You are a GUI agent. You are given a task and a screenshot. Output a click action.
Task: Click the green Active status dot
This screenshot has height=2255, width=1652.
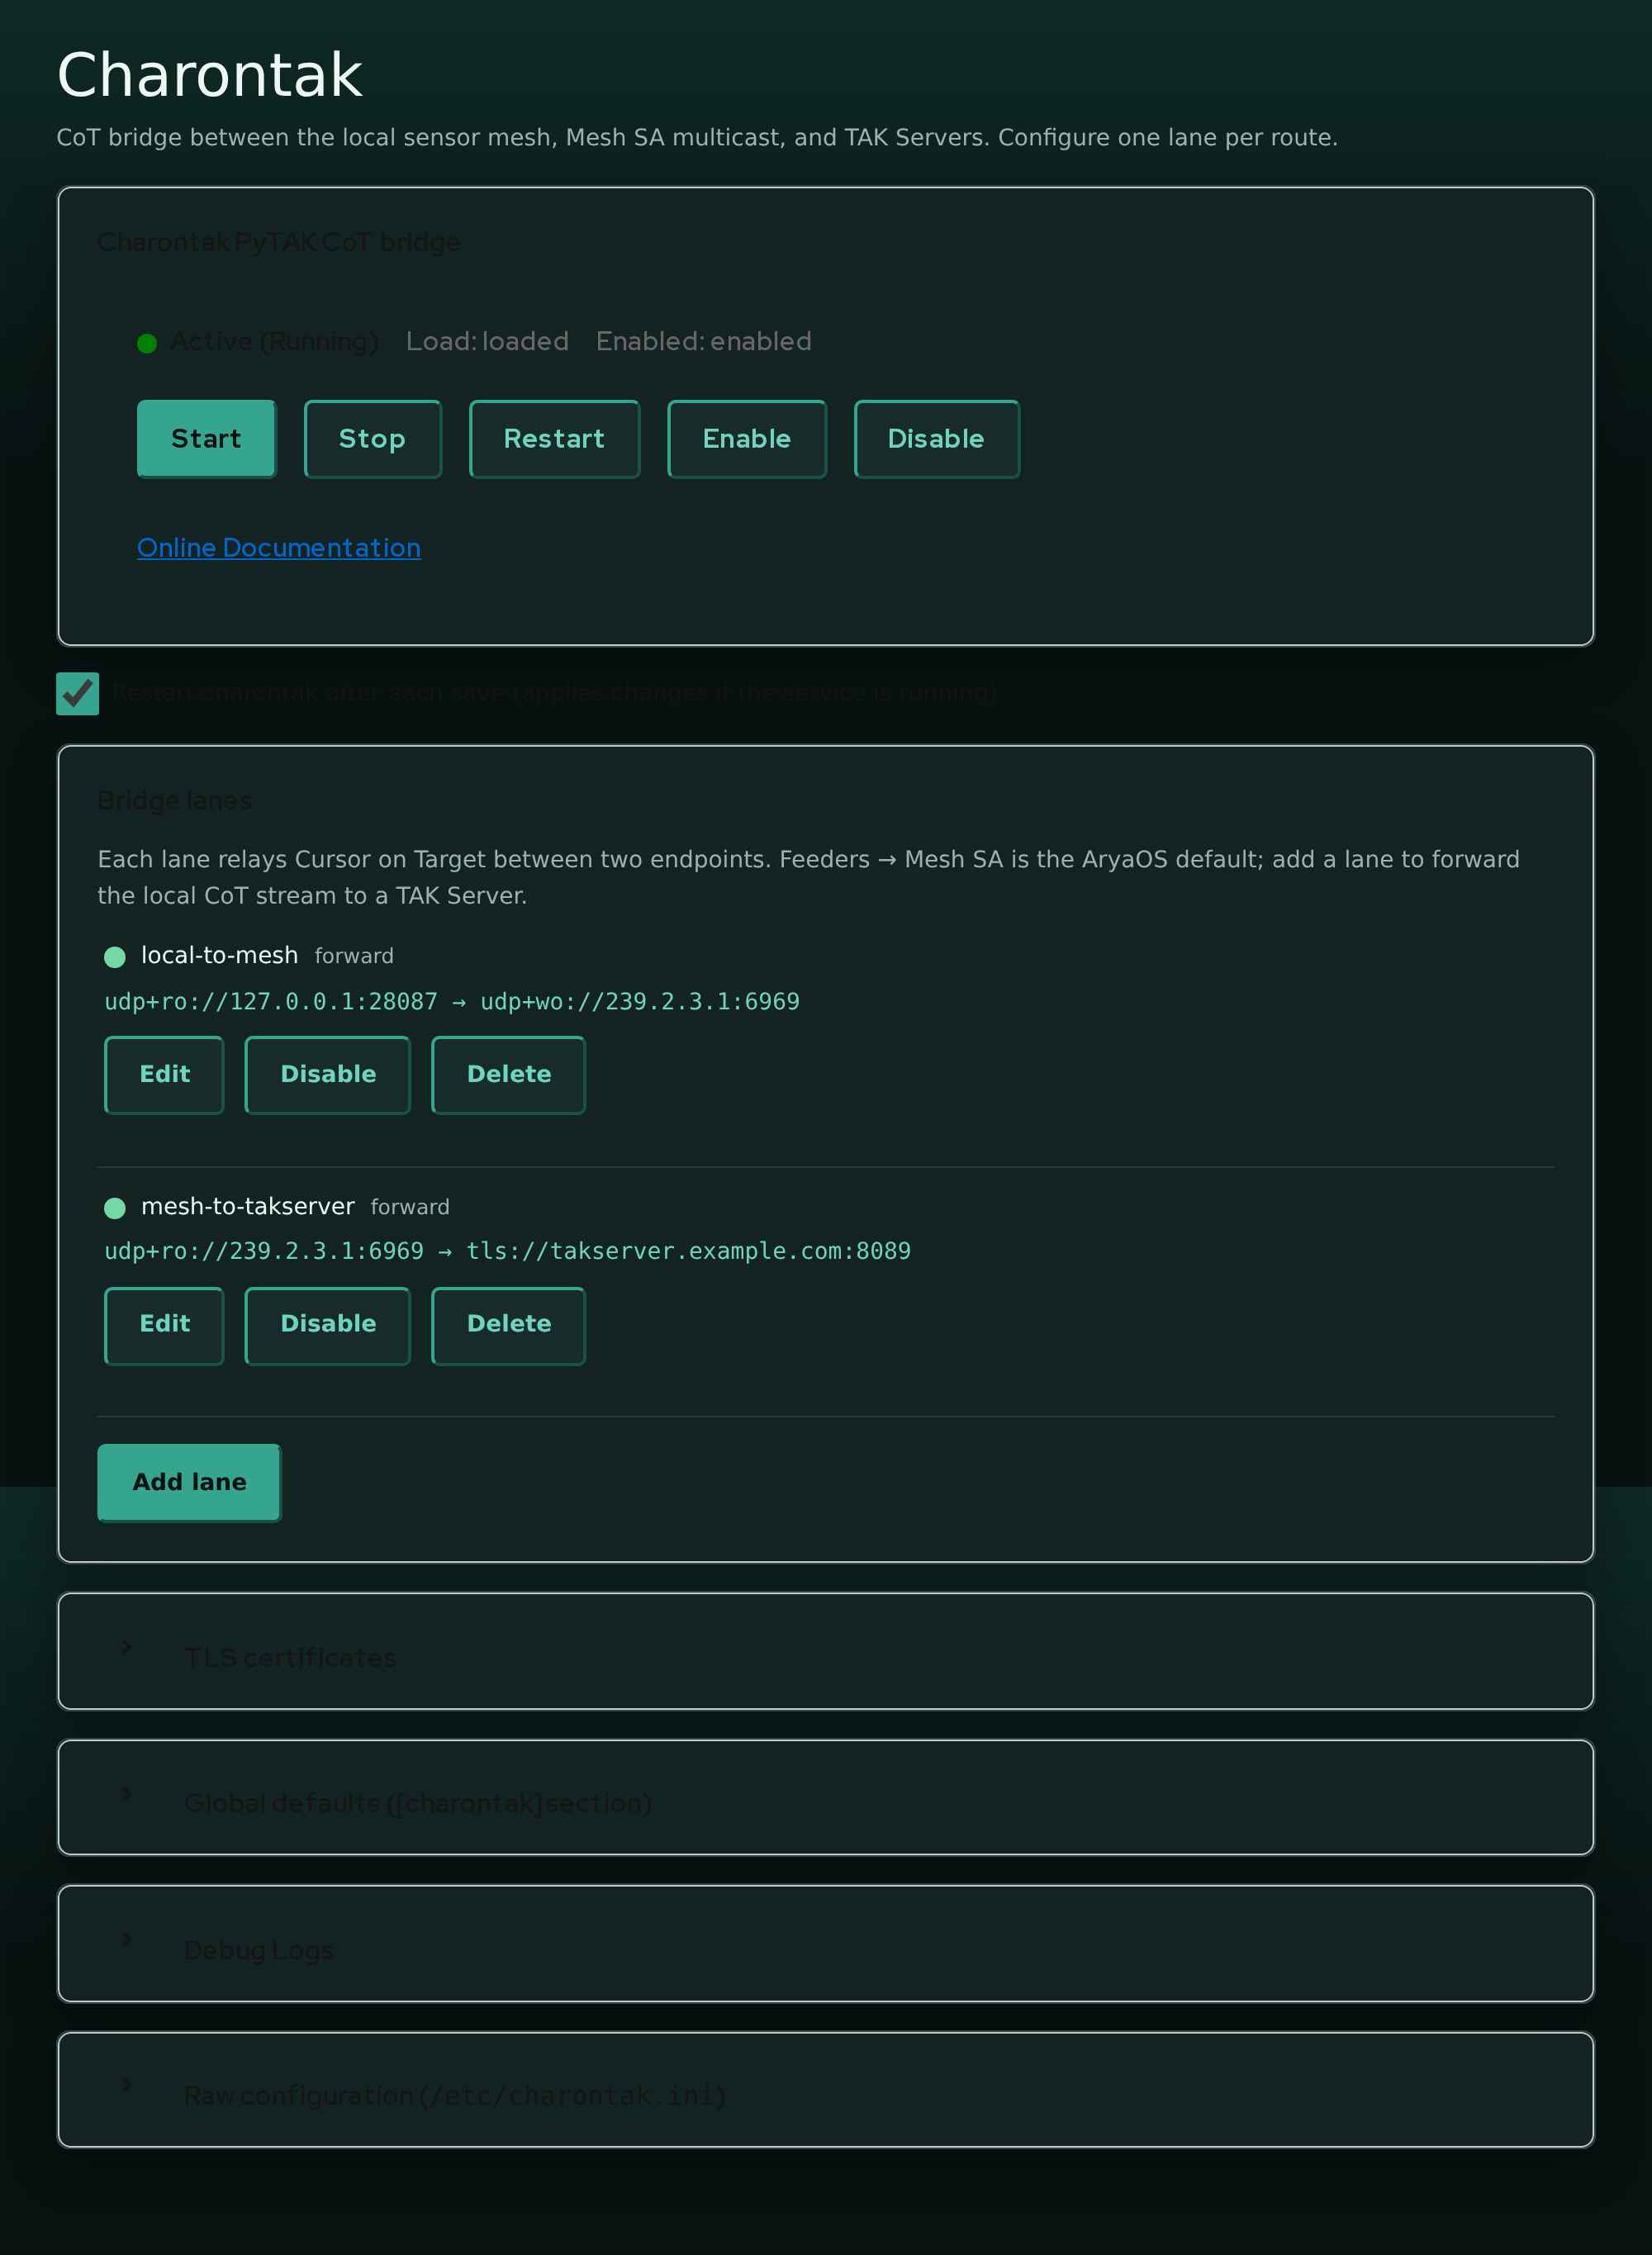(147, 343)
